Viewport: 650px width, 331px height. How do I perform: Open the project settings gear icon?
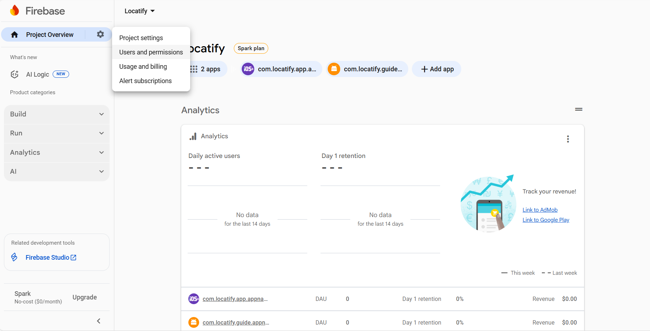[100, 34]
